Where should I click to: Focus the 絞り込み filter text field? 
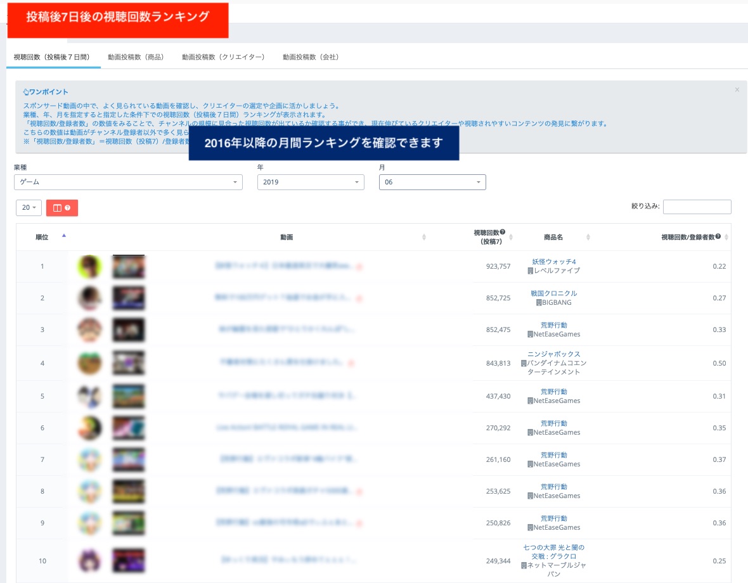tap(697, 207)
